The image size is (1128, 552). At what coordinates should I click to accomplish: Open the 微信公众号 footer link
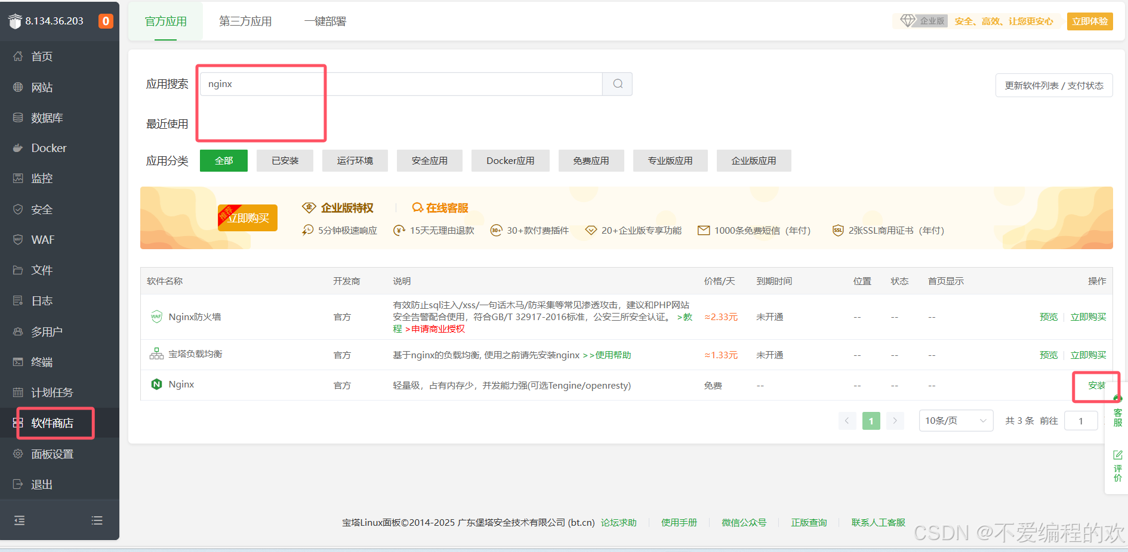coord(744,523)
